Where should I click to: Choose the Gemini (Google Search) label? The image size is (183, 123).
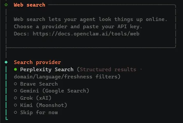55,91
